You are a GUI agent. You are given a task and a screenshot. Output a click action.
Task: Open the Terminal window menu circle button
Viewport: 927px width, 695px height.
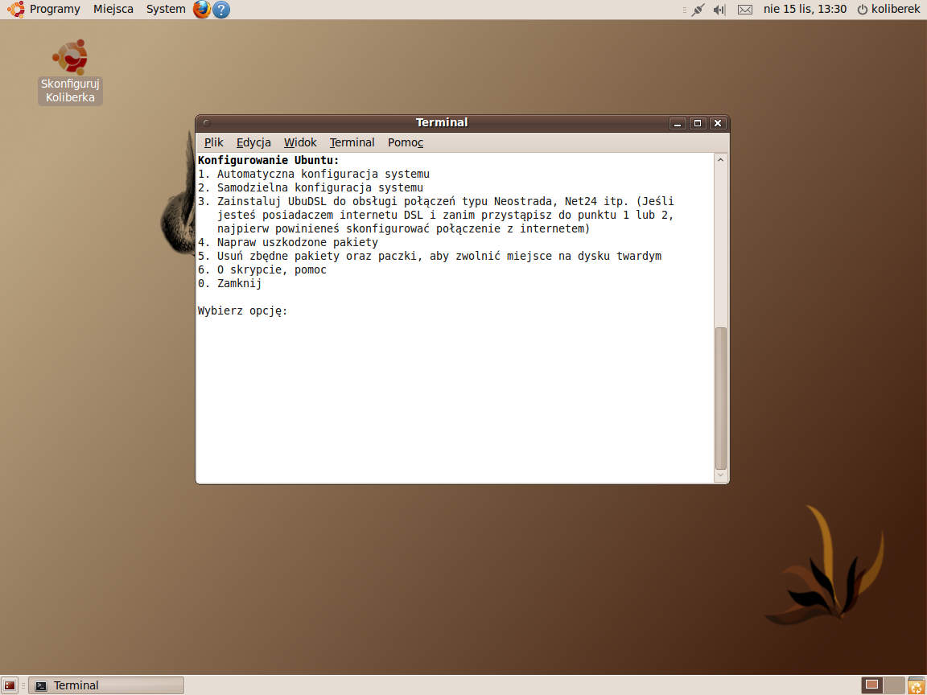pos(206,123)
